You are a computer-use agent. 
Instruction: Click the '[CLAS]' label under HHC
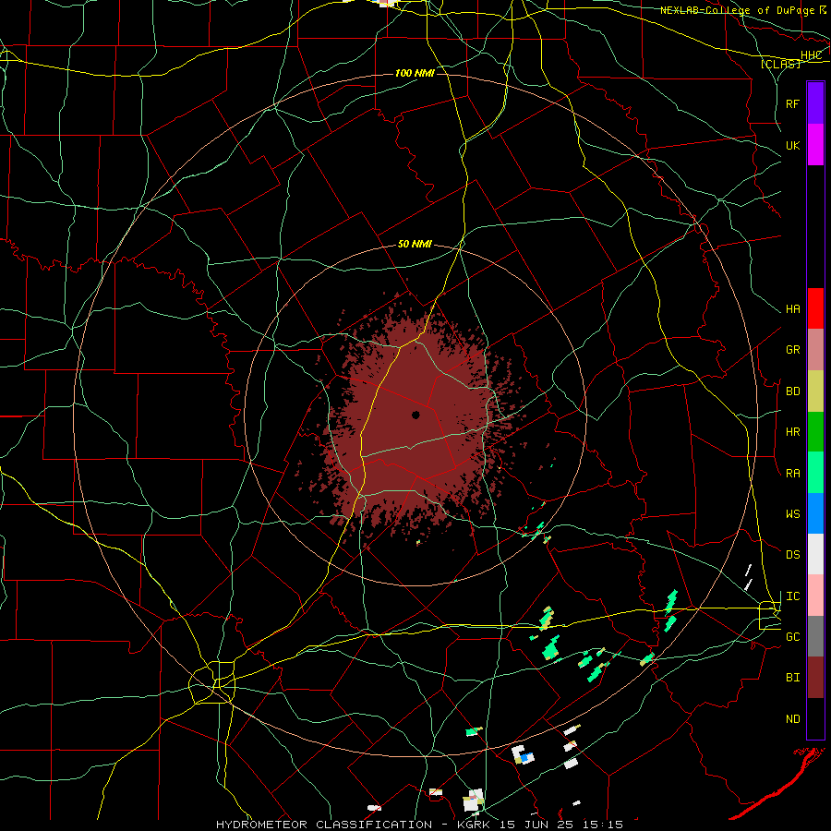[780, 64]
